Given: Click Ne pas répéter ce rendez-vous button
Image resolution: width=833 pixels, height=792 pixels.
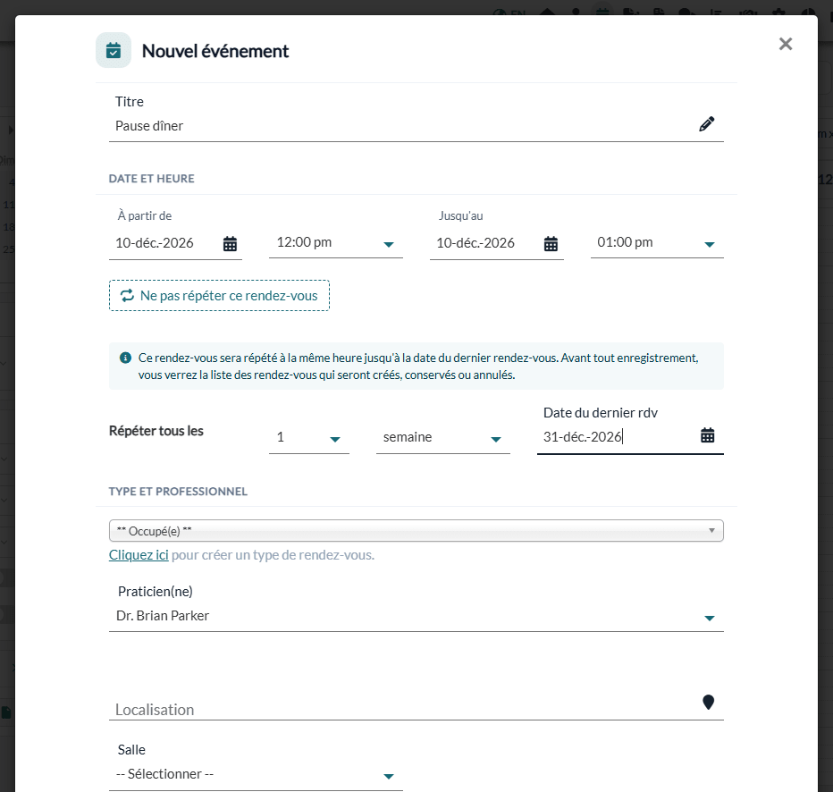Looking at the screenshot, I should [x=219, y=295].
